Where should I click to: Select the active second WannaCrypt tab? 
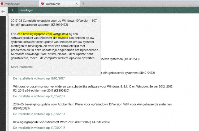(60, 4)
